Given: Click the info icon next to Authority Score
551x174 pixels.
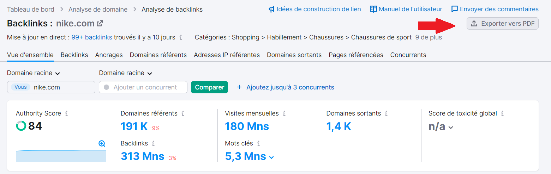Looking at the screenshot, I should pyautogui.click(x=66, y=113).
